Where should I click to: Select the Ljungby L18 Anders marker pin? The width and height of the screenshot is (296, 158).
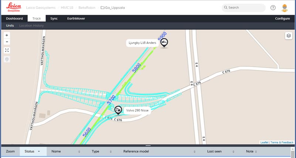click(164, 43)
